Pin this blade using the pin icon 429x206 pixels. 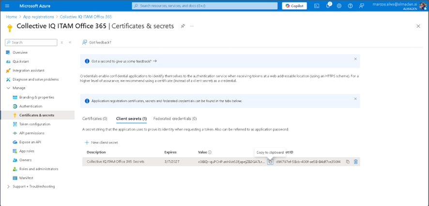pyautogui.click(x=183, y=26)
